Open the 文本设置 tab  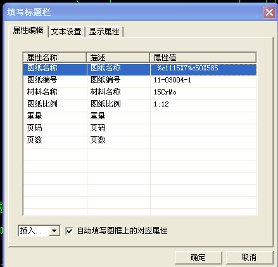coord(66,32)
